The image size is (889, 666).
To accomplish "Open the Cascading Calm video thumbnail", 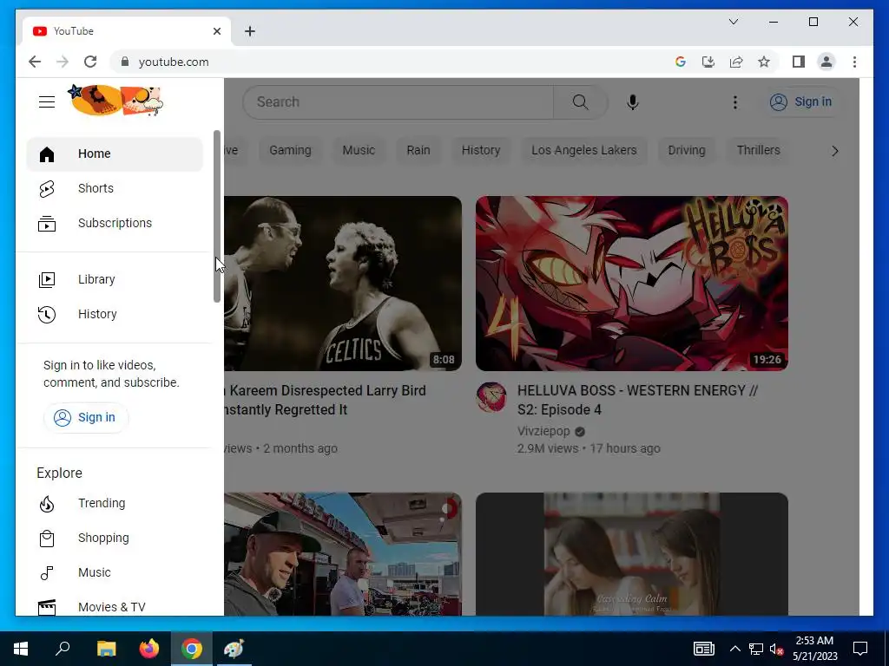I will [x=632, y=554].
